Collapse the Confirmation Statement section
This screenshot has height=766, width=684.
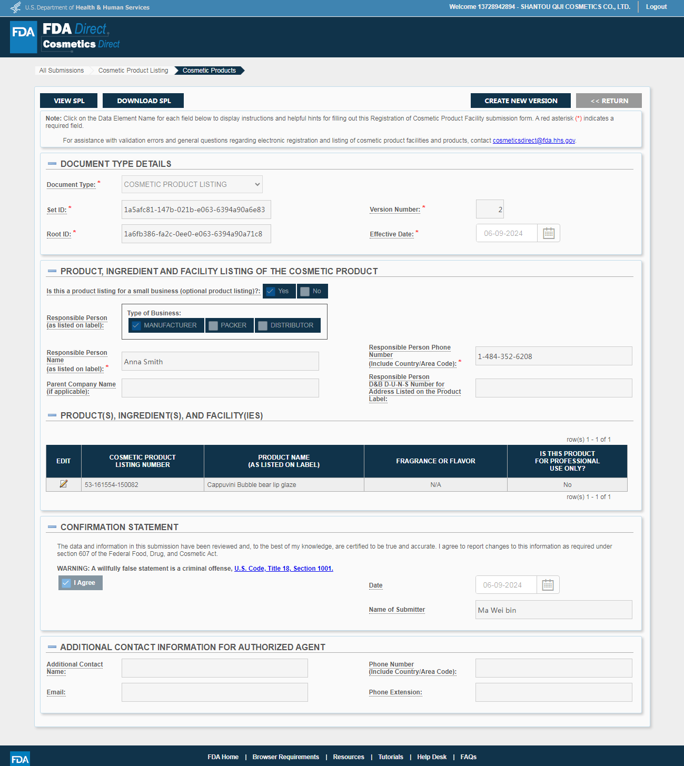tap(52, 527)
